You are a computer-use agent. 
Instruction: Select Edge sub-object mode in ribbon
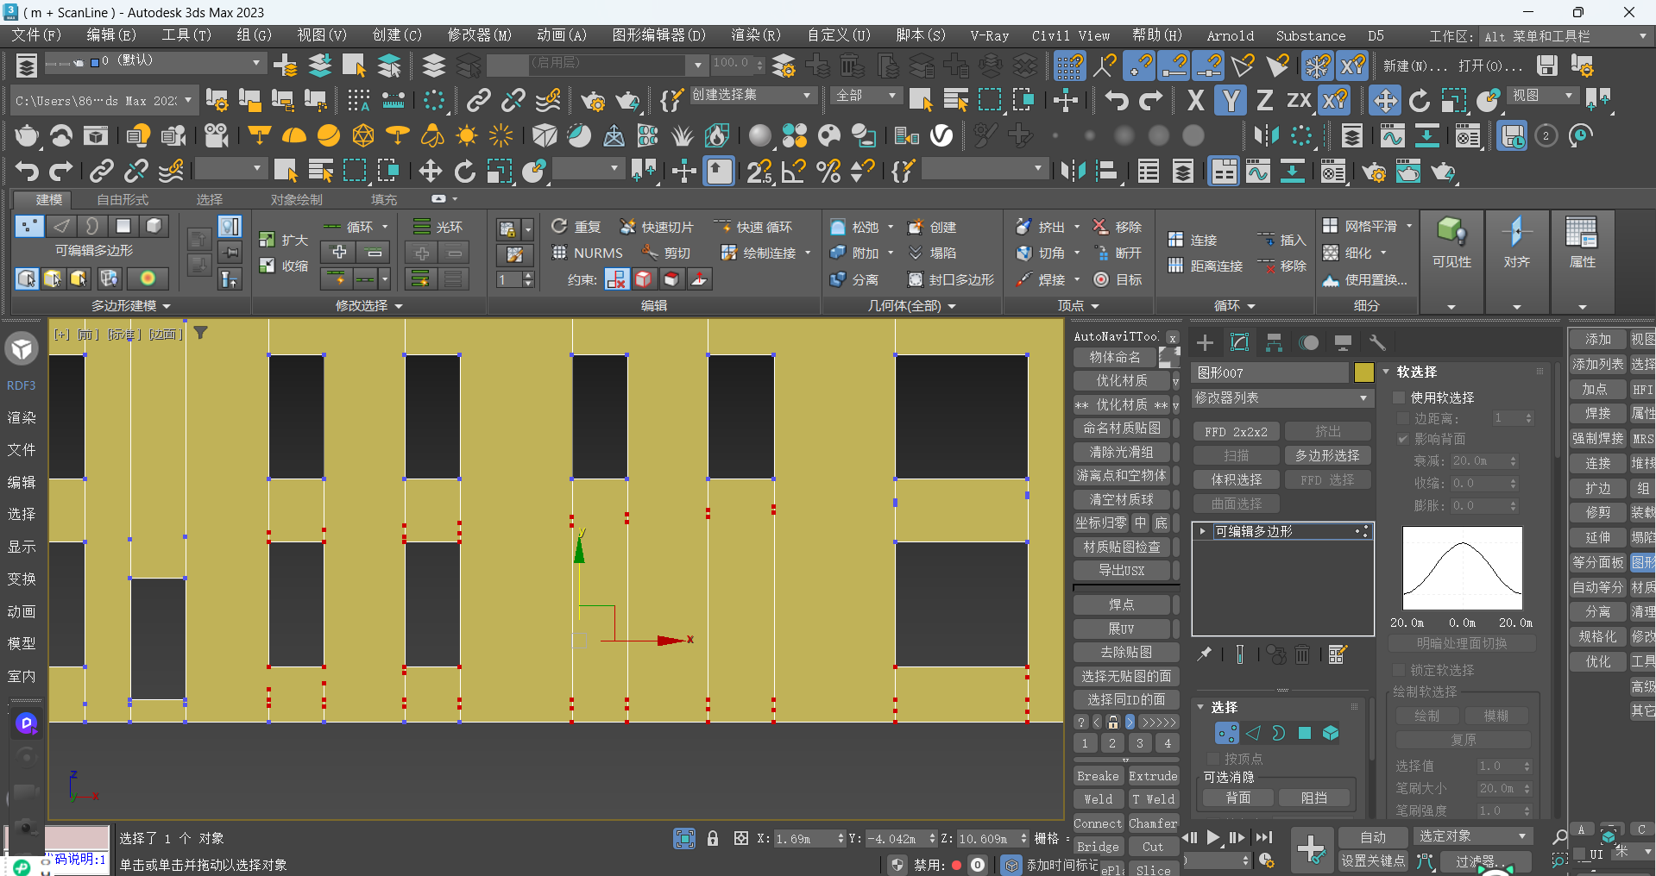[60, 226]
